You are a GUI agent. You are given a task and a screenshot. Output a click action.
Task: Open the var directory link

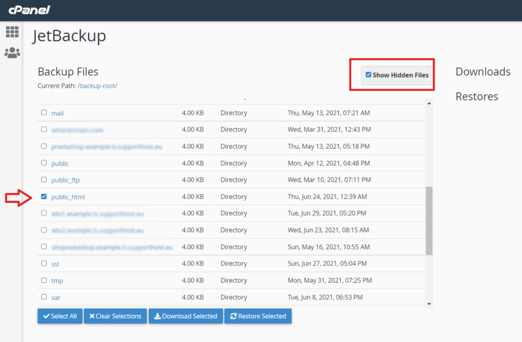[x=56, y=298]
